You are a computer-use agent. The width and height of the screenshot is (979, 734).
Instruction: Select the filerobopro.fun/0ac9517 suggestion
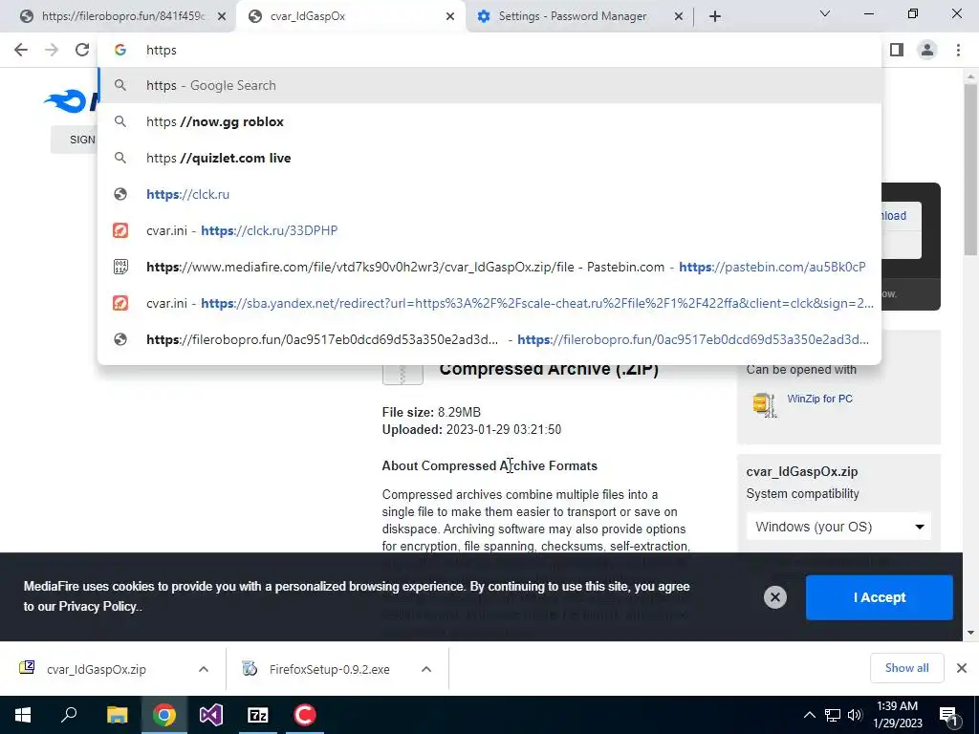point(489,339)
